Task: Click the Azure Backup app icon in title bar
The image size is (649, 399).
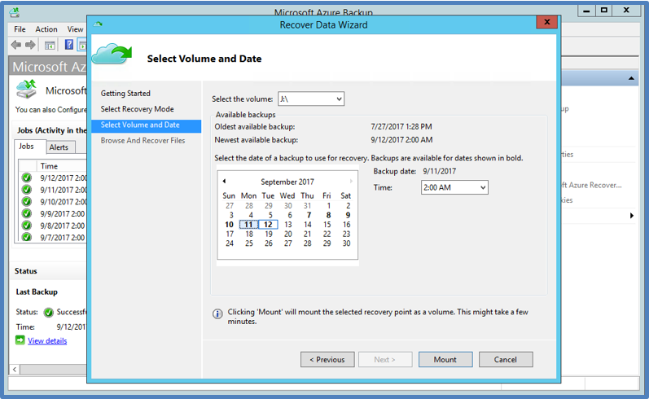Action: (15, 12)
